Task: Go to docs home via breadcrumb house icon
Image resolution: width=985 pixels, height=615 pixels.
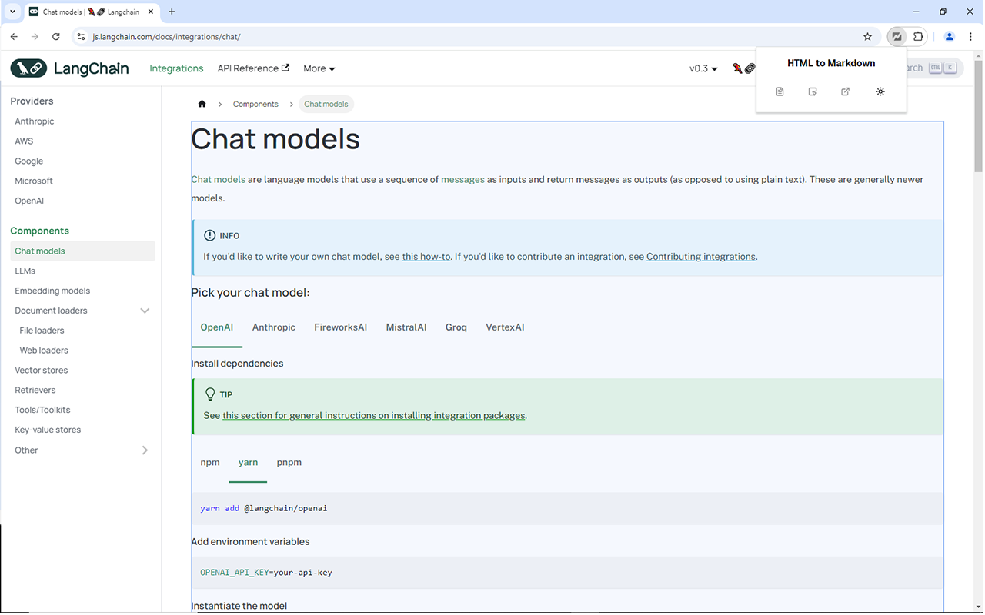Action: (x=202, y=104)
